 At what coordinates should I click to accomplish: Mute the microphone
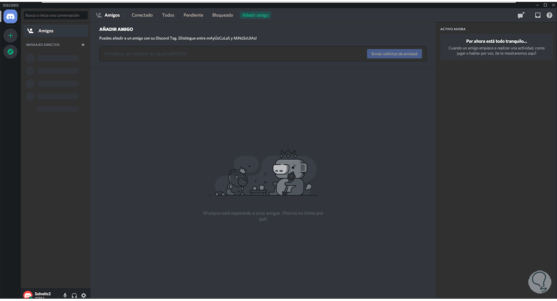point(65,295)
